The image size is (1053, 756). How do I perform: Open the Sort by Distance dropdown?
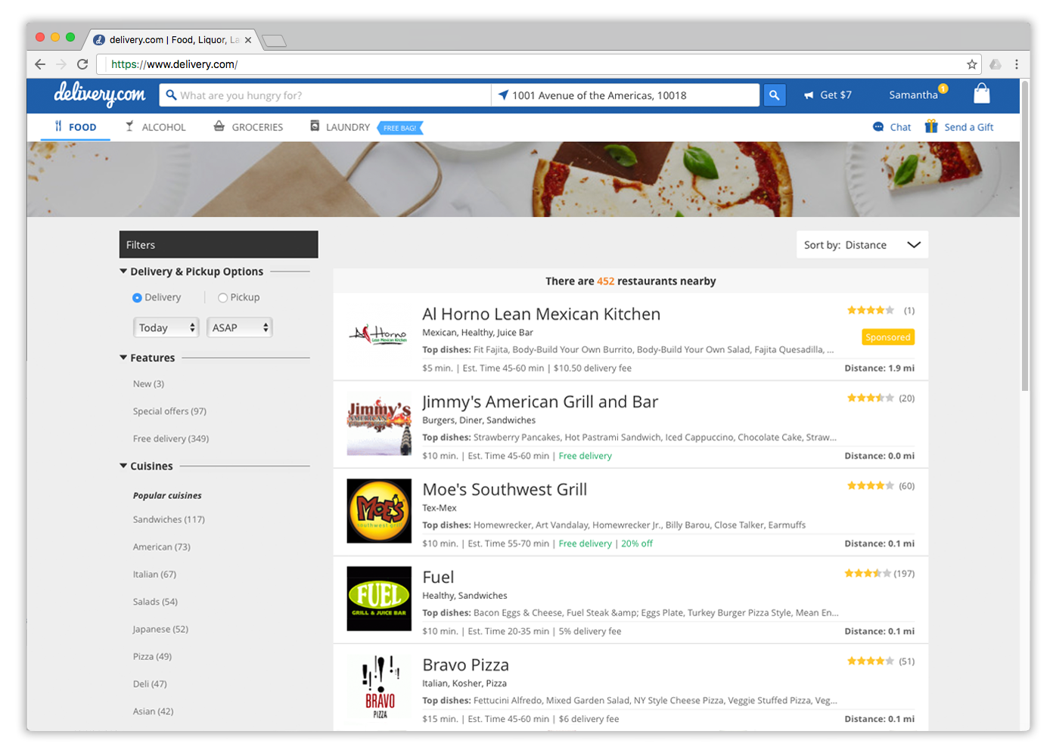point(862,244)
